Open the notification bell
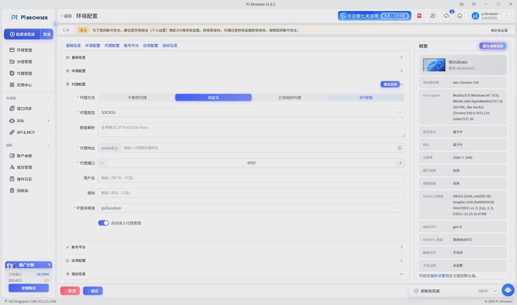Viewport: 517px width, 305px height. pyautogui.click(x=460, y=16)
